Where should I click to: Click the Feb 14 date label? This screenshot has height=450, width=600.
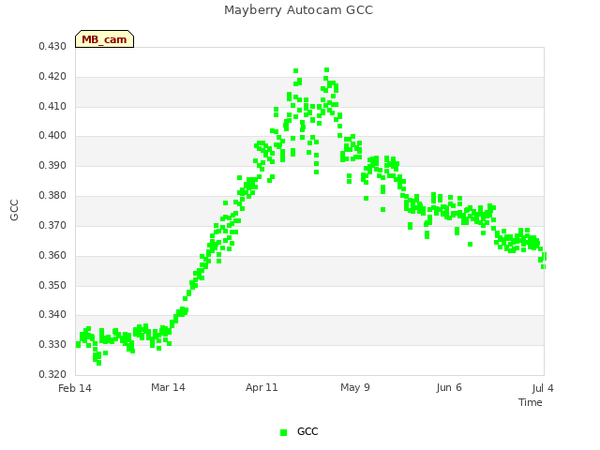pyautogui.click(x=75, y=388)
